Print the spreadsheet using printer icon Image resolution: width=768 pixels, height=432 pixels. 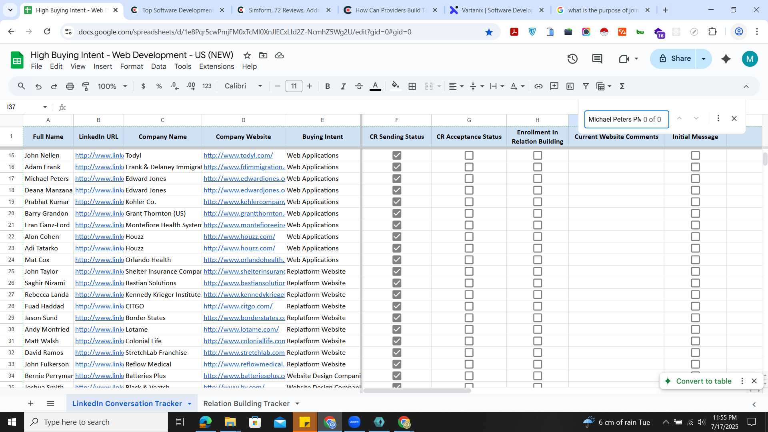click(70, 86)
